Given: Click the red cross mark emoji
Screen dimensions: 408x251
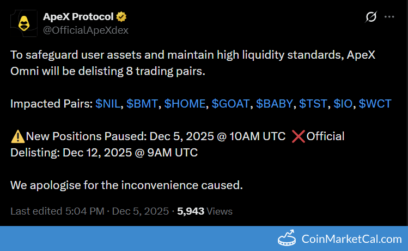Looking at the screenshot, I should (x=298, y=136).
